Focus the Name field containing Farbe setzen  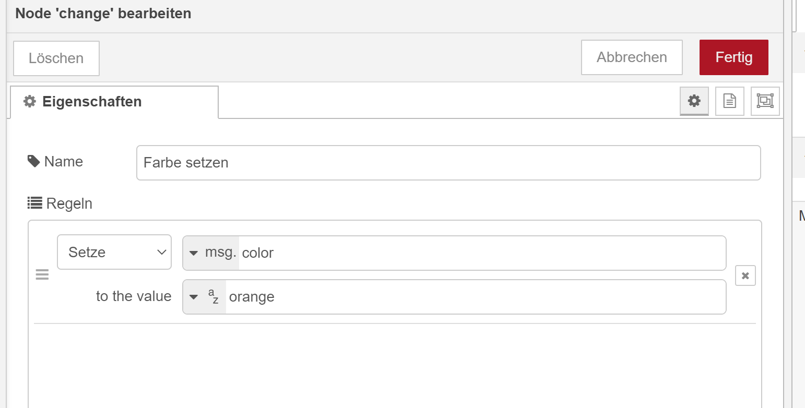tap(448, 163)
